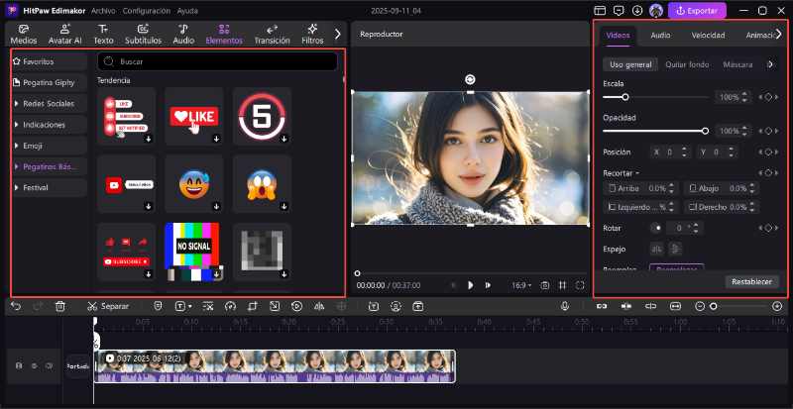Flip vertically under Espejo
The width and height of the screenshot is (793, 409).
[x=675, y=249]
